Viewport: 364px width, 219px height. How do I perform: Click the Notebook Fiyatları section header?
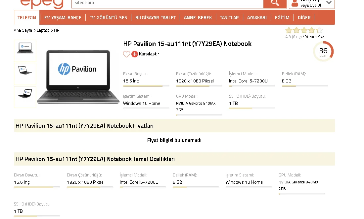[174, 126]
